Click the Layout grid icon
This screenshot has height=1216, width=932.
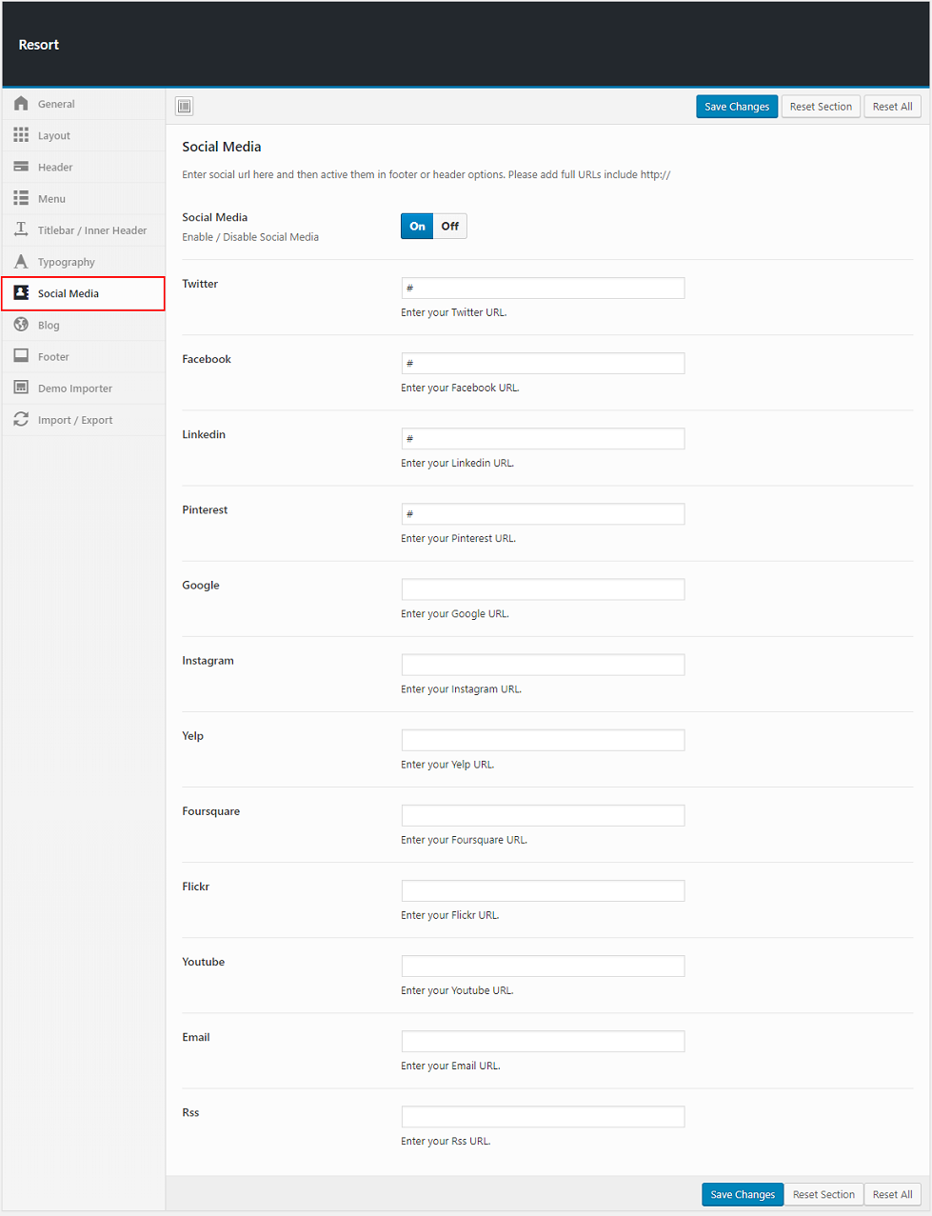coord(21,135)
